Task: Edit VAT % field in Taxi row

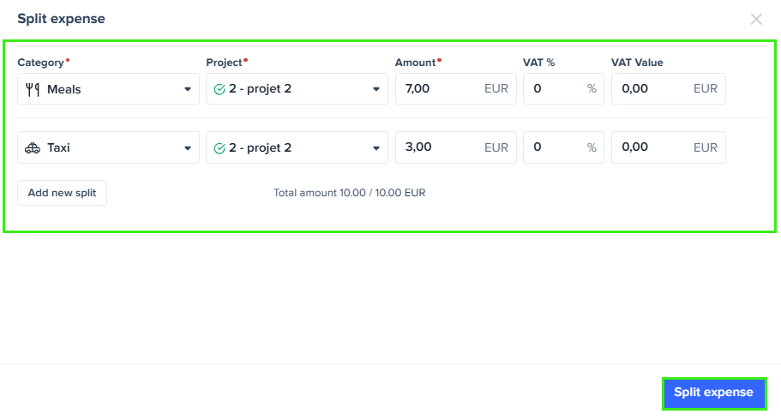Action: 563,147
